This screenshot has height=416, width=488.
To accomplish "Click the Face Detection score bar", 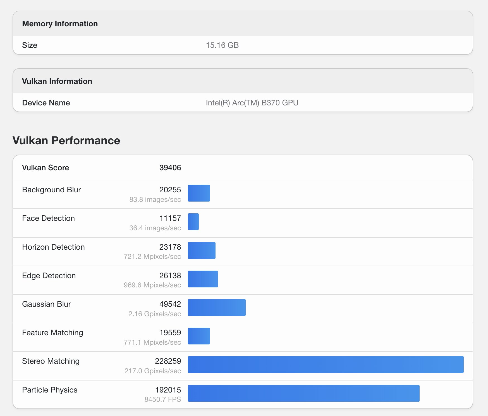I will [x=193, y=222].
